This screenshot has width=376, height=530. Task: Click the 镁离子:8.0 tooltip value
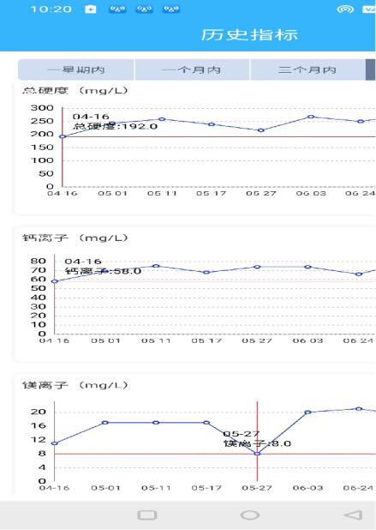pos(257,443)
